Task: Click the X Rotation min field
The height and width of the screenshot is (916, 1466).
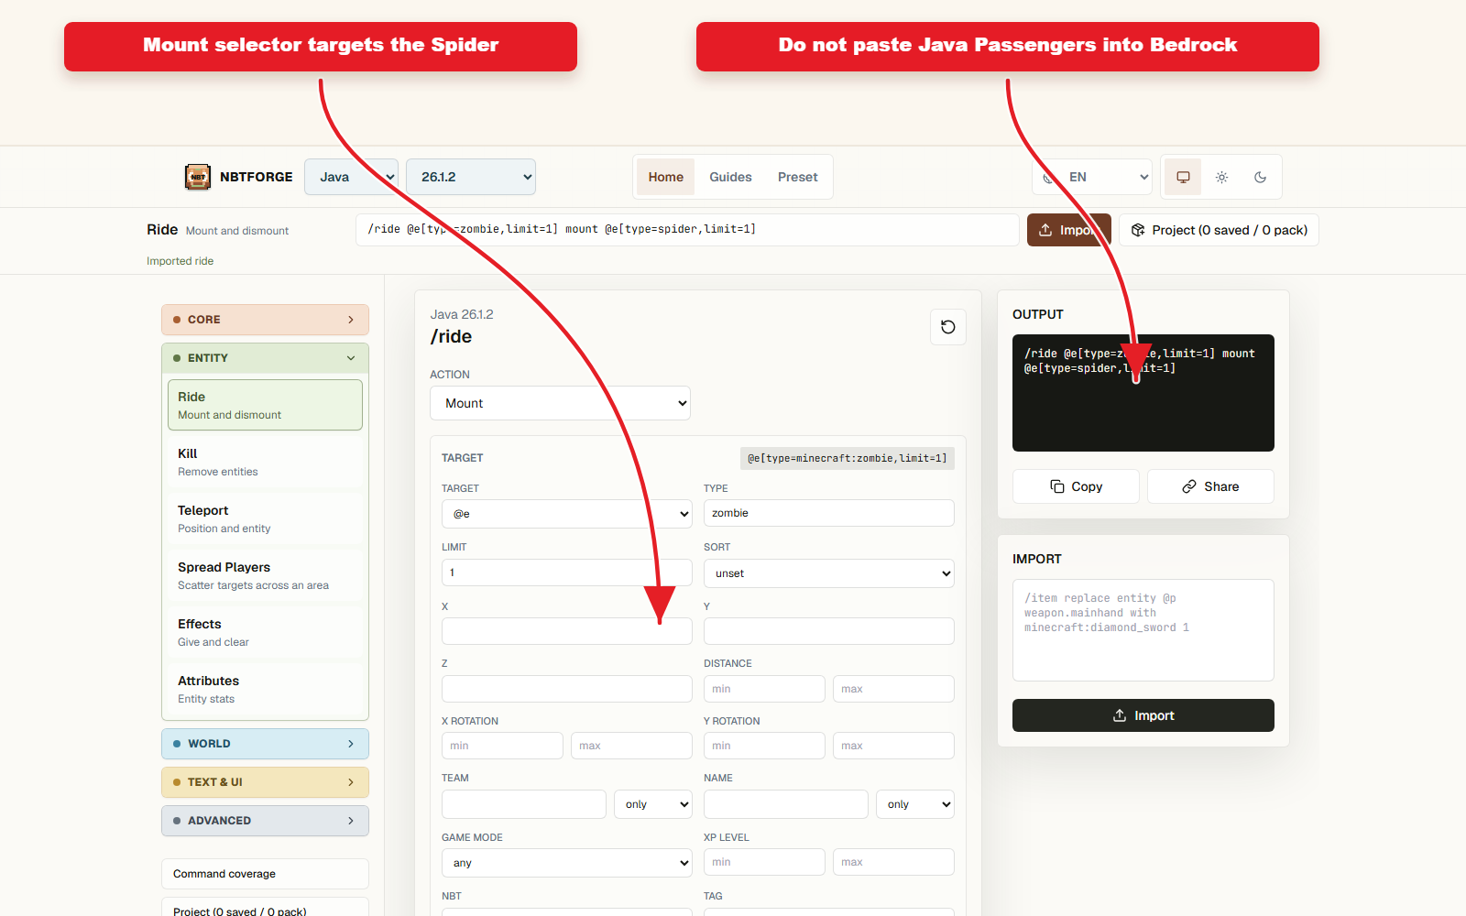Action: point(502,746)
